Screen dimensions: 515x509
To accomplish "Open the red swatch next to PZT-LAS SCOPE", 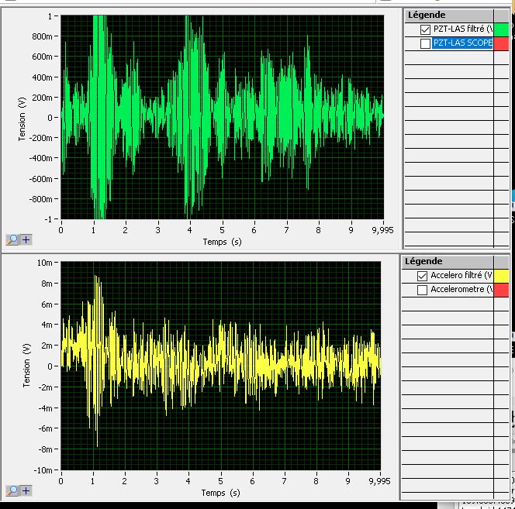I will [501, 43].
